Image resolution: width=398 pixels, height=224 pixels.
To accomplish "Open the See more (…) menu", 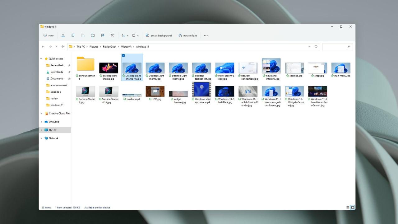I will click(x=206, y=35).
